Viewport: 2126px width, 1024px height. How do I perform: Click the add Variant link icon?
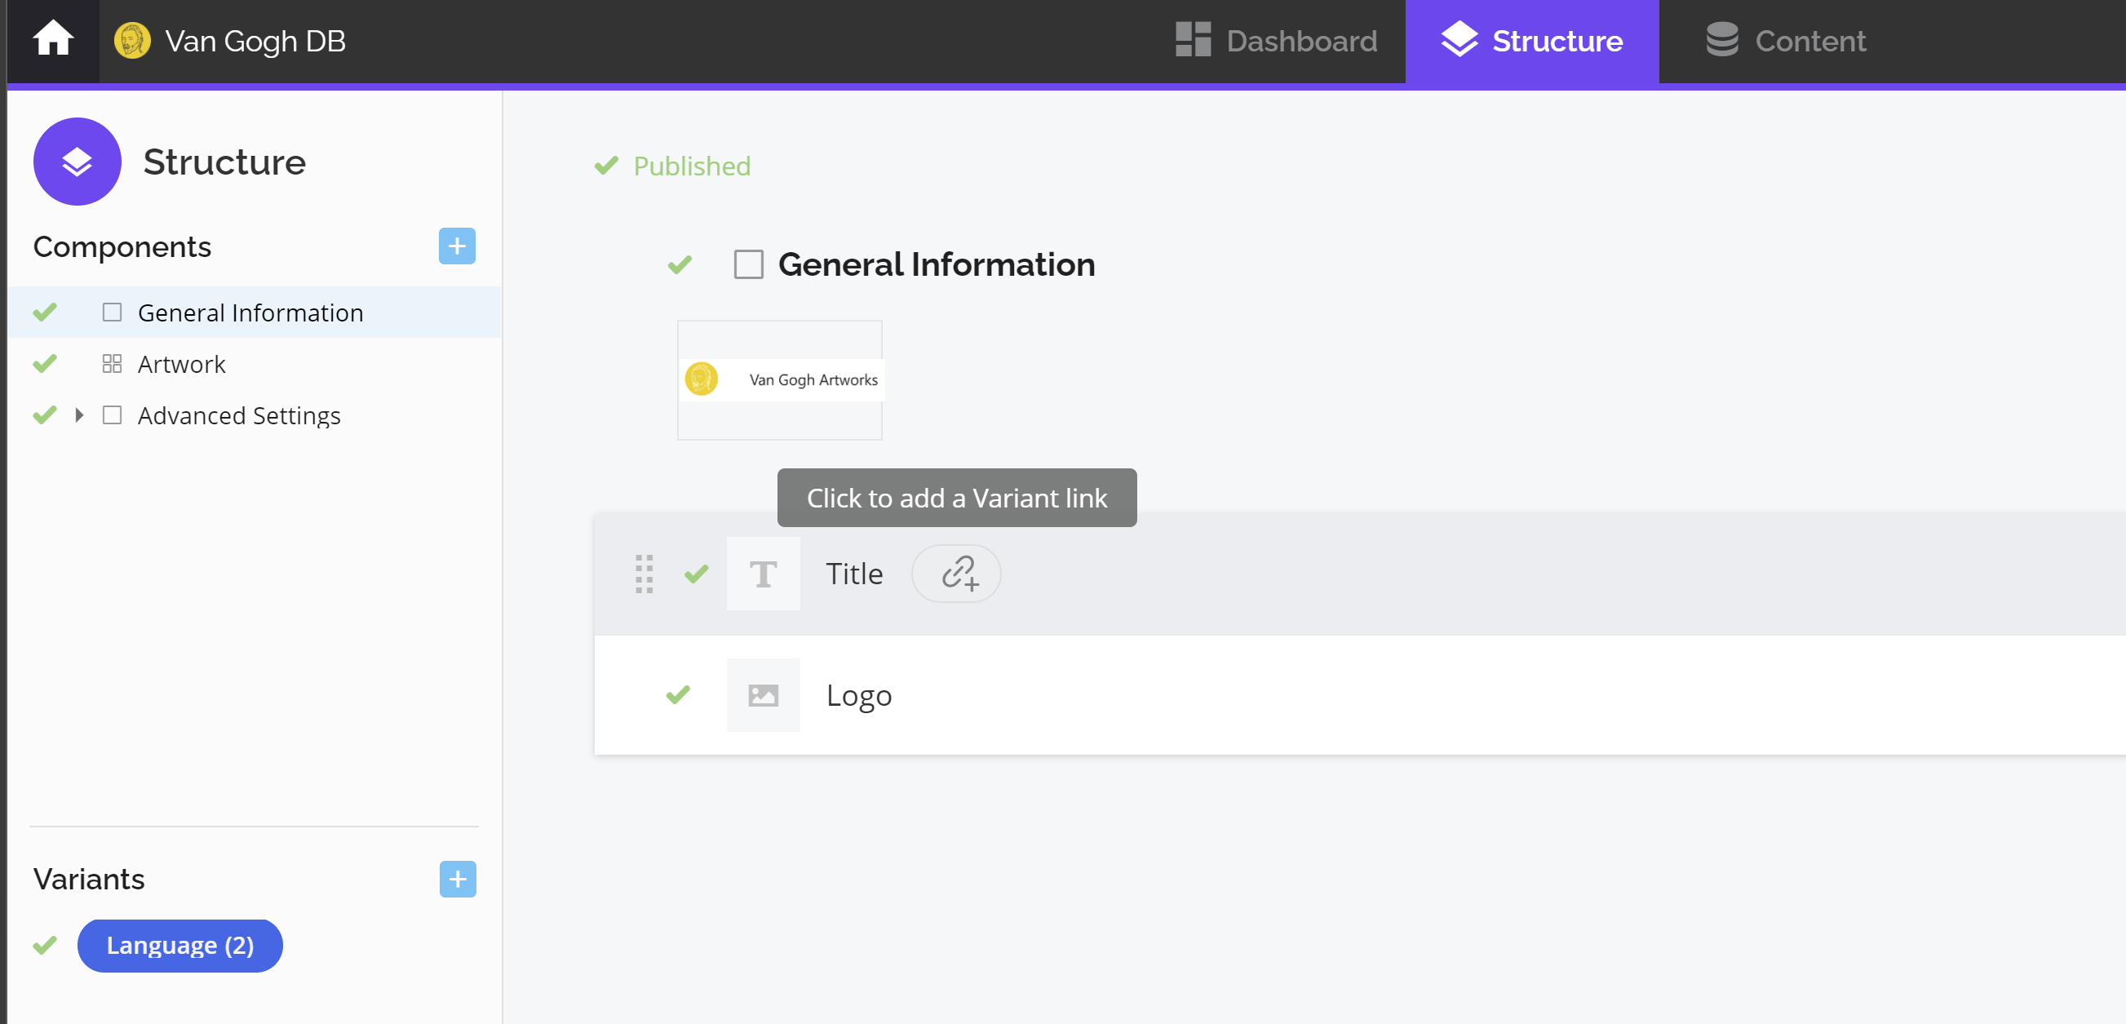tap(956, 574)
